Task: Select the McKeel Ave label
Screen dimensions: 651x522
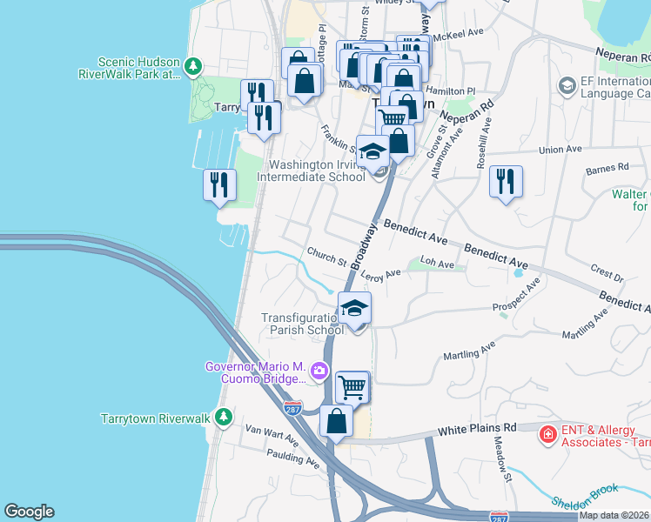Action: (459, 35)
